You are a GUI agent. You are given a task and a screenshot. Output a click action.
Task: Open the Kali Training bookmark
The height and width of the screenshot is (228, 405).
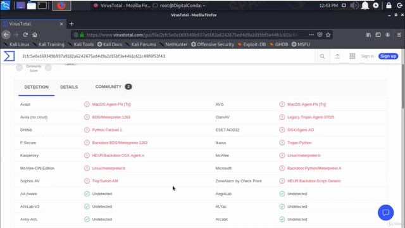pyautogui.click(x=49, y=44)
